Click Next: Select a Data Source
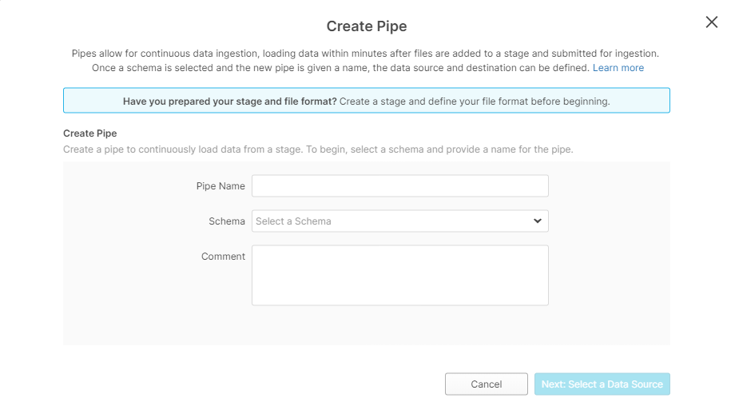 602,384
